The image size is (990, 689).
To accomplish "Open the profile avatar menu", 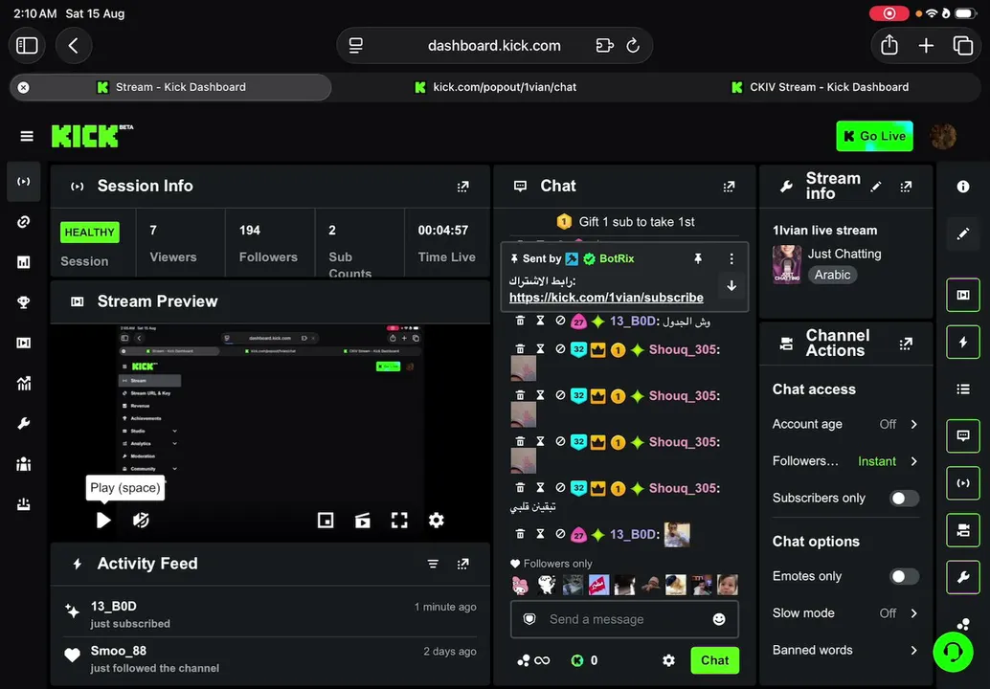I will [943, 136].
